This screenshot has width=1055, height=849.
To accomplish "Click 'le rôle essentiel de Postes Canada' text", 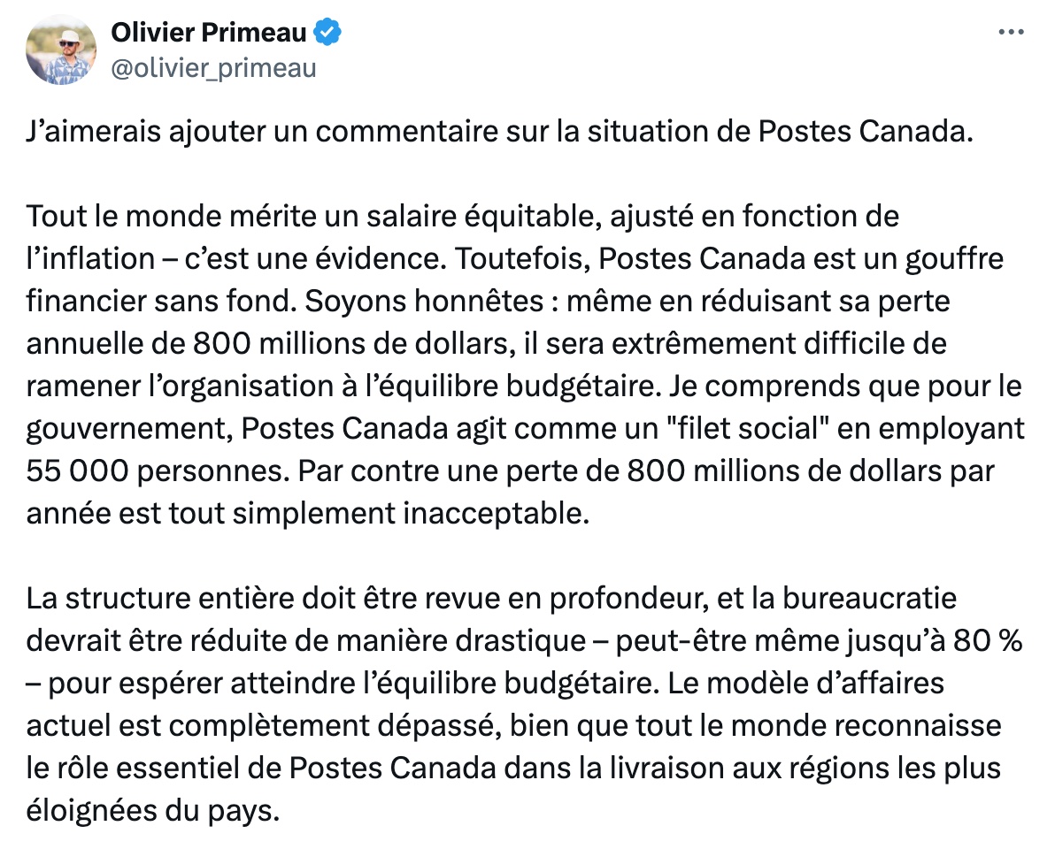I will coord(261,769).
